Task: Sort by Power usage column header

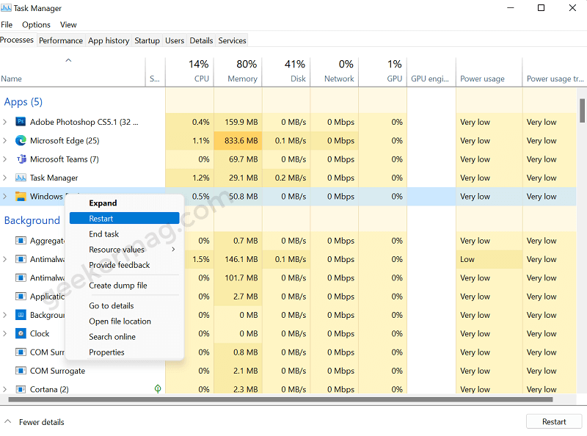Action: (489, 71)
